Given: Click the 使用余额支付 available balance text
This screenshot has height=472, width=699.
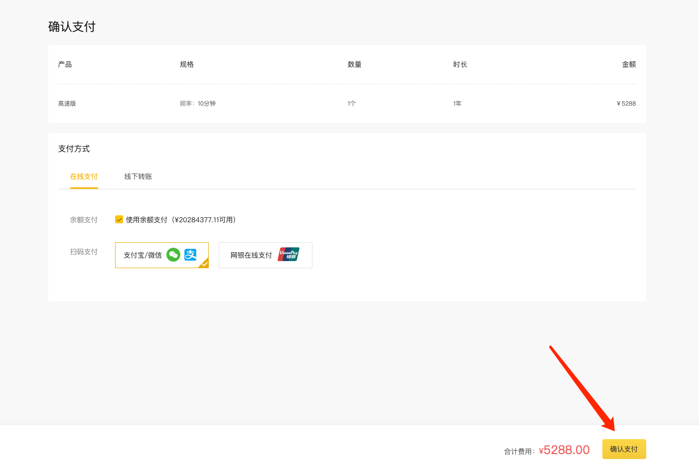Looking at the screenshot, I should [x=180, y=220].
